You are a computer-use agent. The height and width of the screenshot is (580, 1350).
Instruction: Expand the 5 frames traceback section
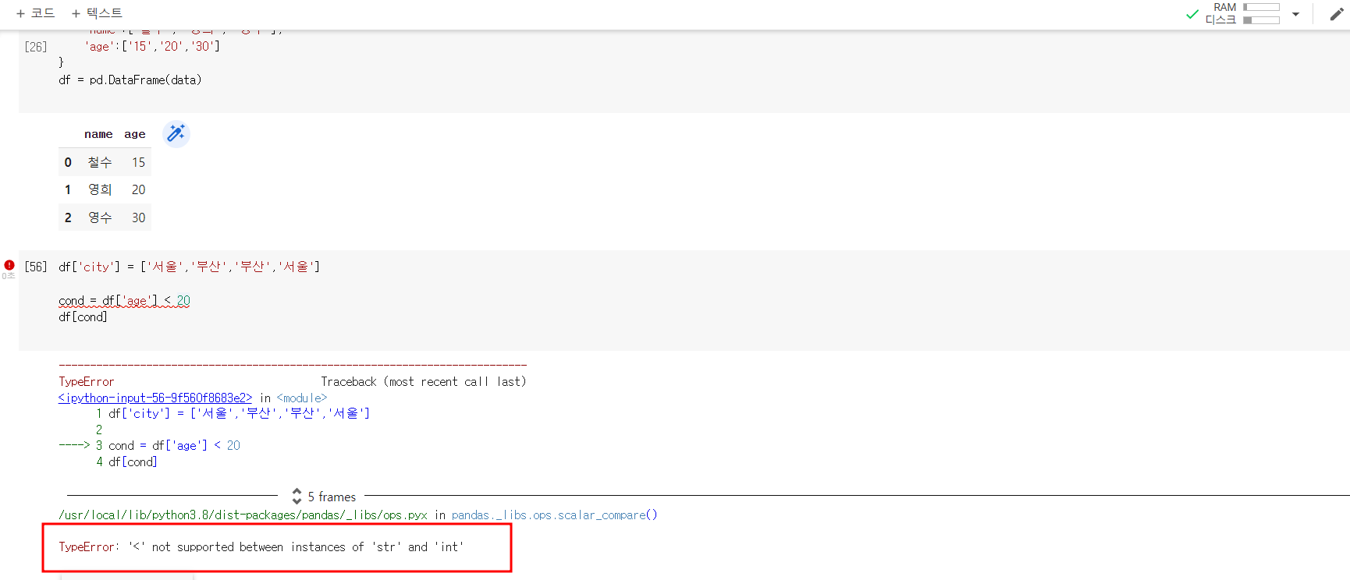tap(324, 497)
